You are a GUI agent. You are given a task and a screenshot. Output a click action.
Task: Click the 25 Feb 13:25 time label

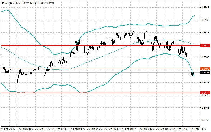tap(198, 129)
